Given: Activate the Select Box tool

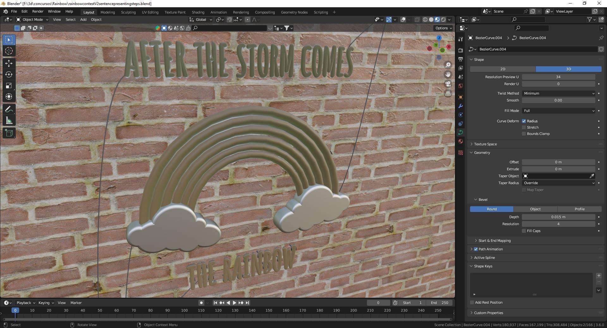Looking at the screenshot, I should [x=9, y=40].
